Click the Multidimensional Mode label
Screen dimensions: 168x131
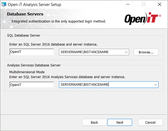click(x=27, y=72)
